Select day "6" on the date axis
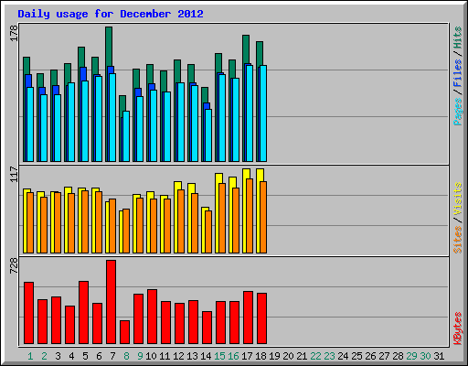 (99, 356)
